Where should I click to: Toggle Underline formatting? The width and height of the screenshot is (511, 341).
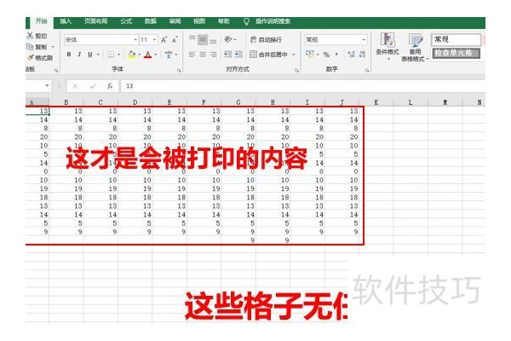coord(90,55)
